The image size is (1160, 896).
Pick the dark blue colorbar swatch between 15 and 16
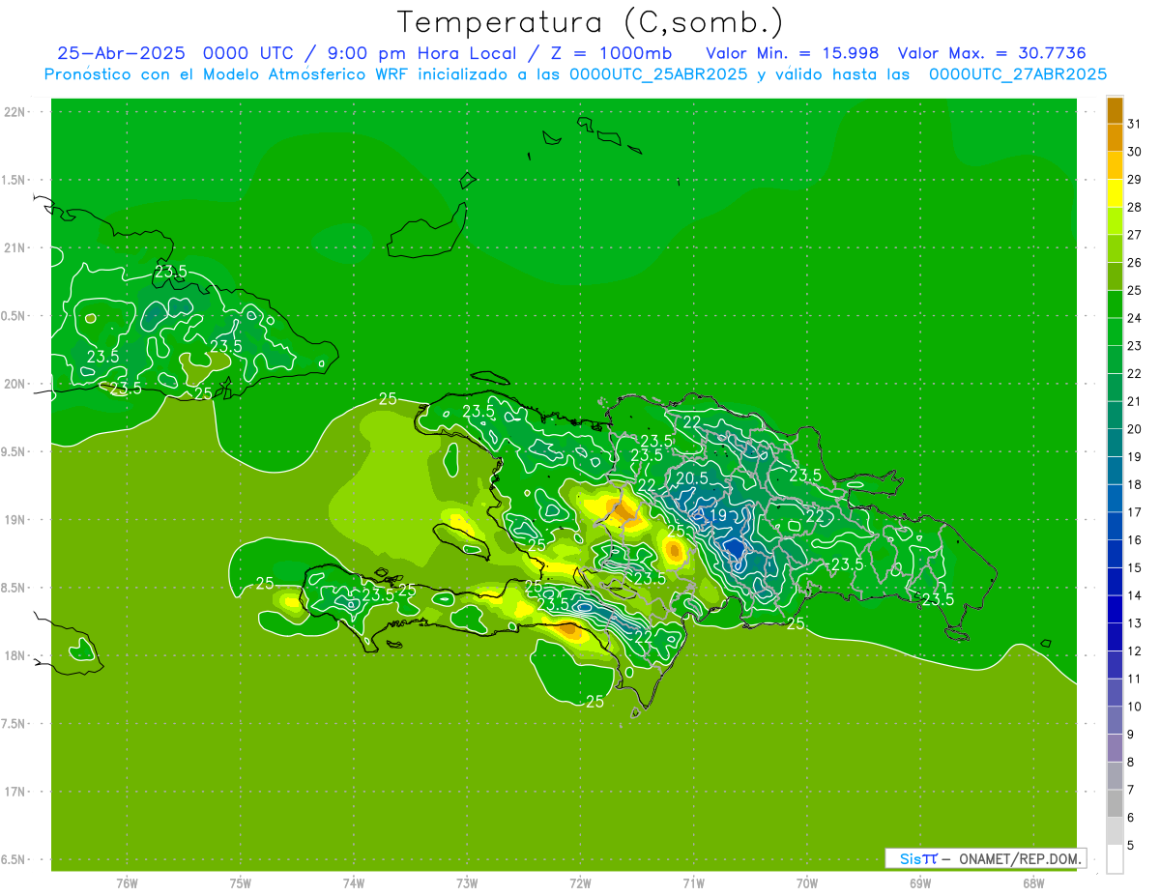1115,554
